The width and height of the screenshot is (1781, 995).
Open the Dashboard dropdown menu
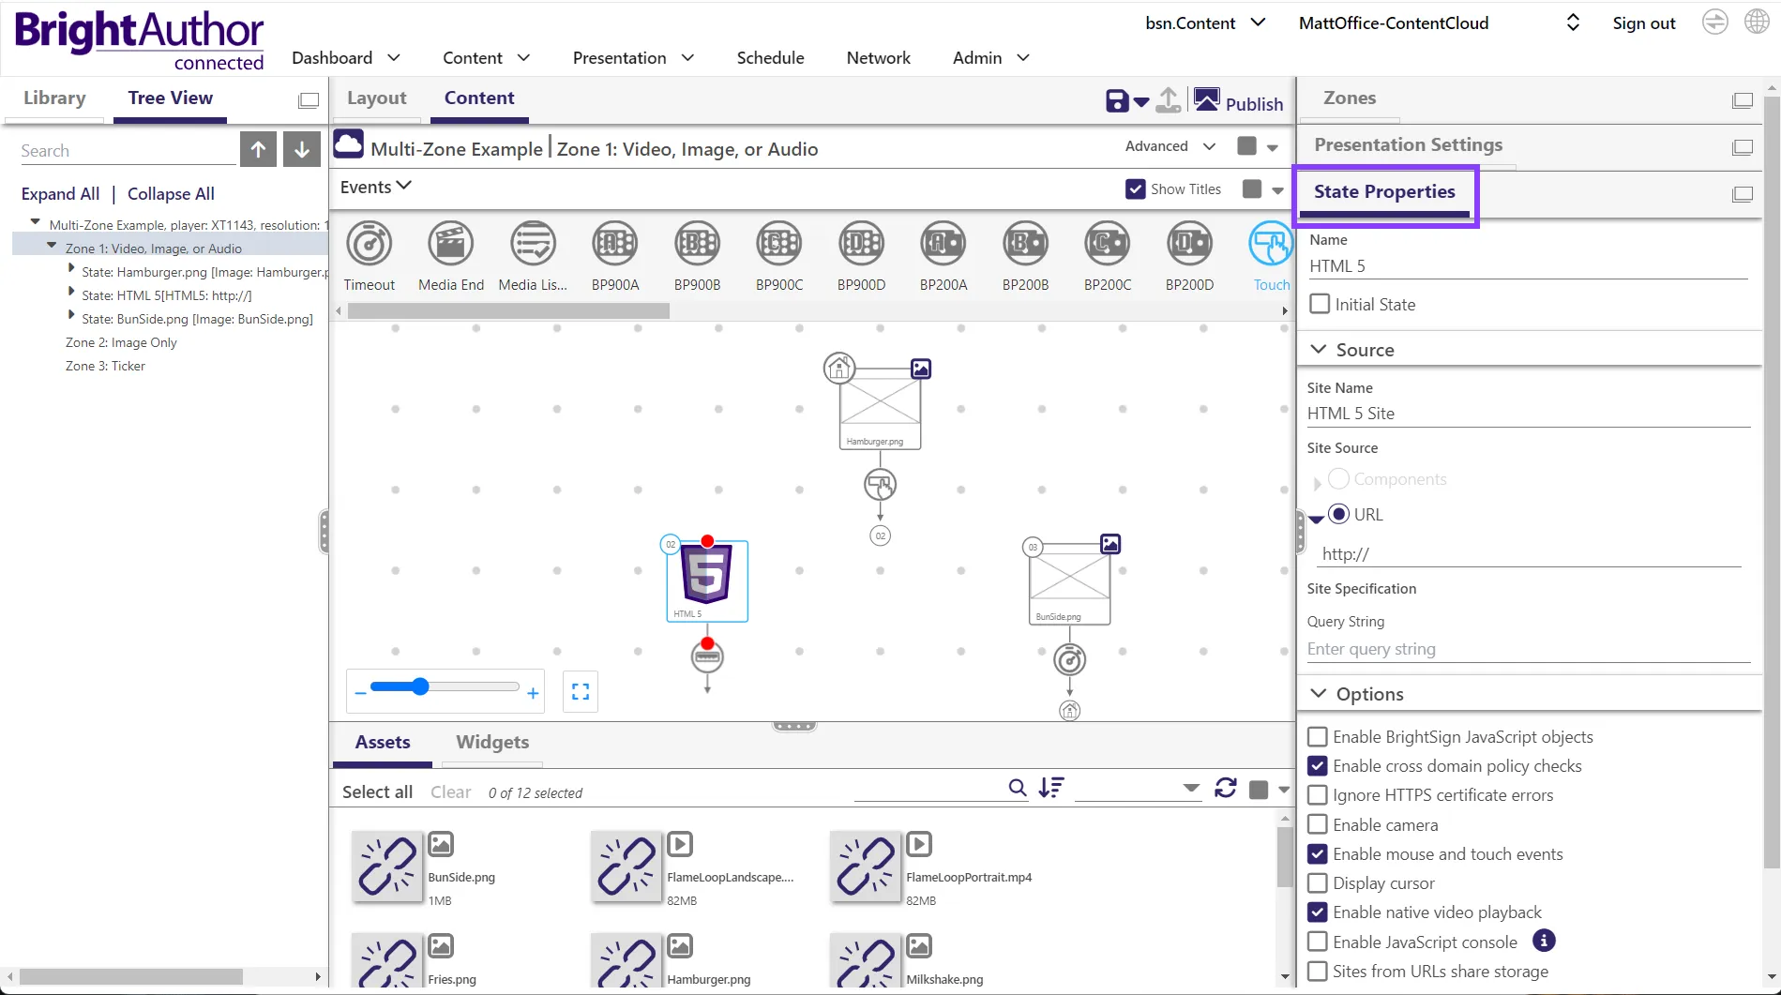[x=346, y=57]
